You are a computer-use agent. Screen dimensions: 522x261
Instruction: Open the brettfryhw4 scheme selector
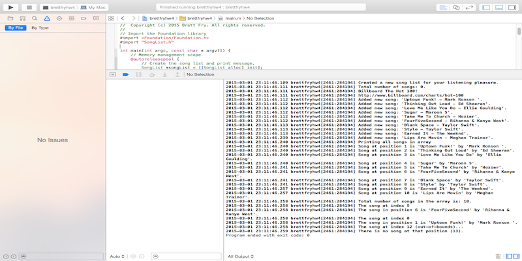(x=59, y=7)
